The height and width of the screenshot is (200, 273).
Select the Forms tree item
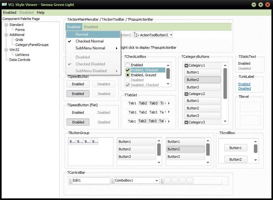tap(20, 30)
